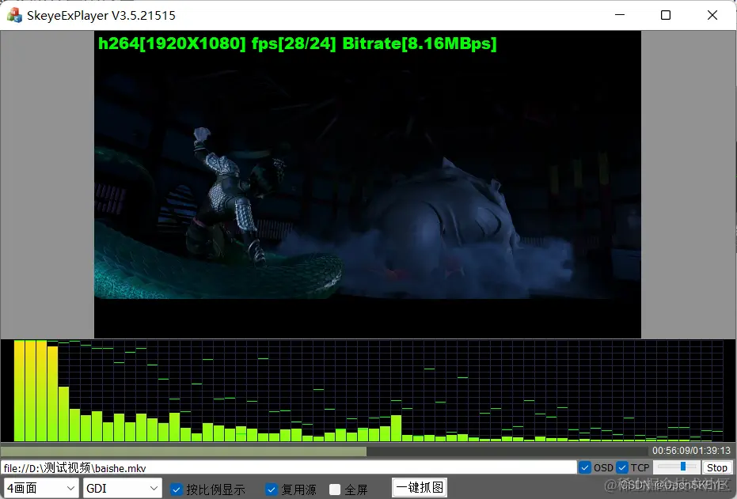Toggle the OSD checkbox
Viewport: 737px width, 499px height.
pos(585,467)
